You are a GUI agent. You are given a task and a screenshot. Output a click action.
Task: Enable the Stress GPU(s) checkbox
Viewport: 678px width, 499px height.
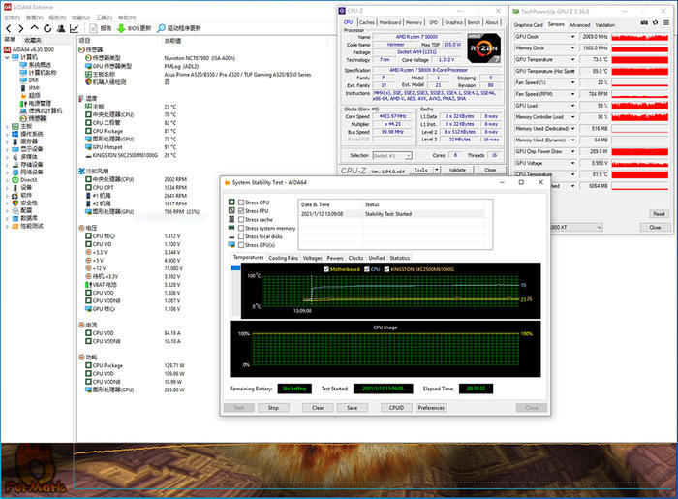(241, 245)
